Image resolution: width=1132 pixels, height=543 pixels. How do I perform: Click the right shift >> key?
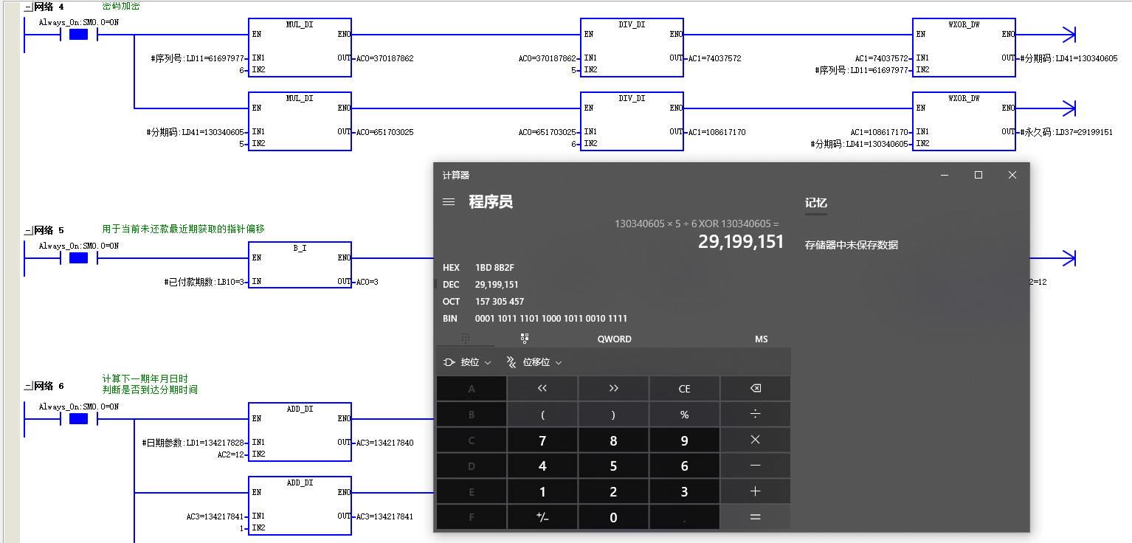pos(613,389)
